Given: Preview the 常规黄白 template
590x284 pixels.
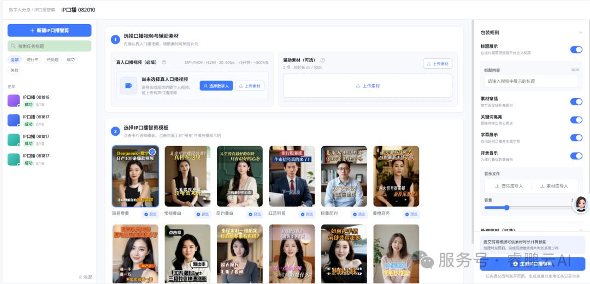Looking at the screenshot, I should pyautogui.click(x=203, y=214).
